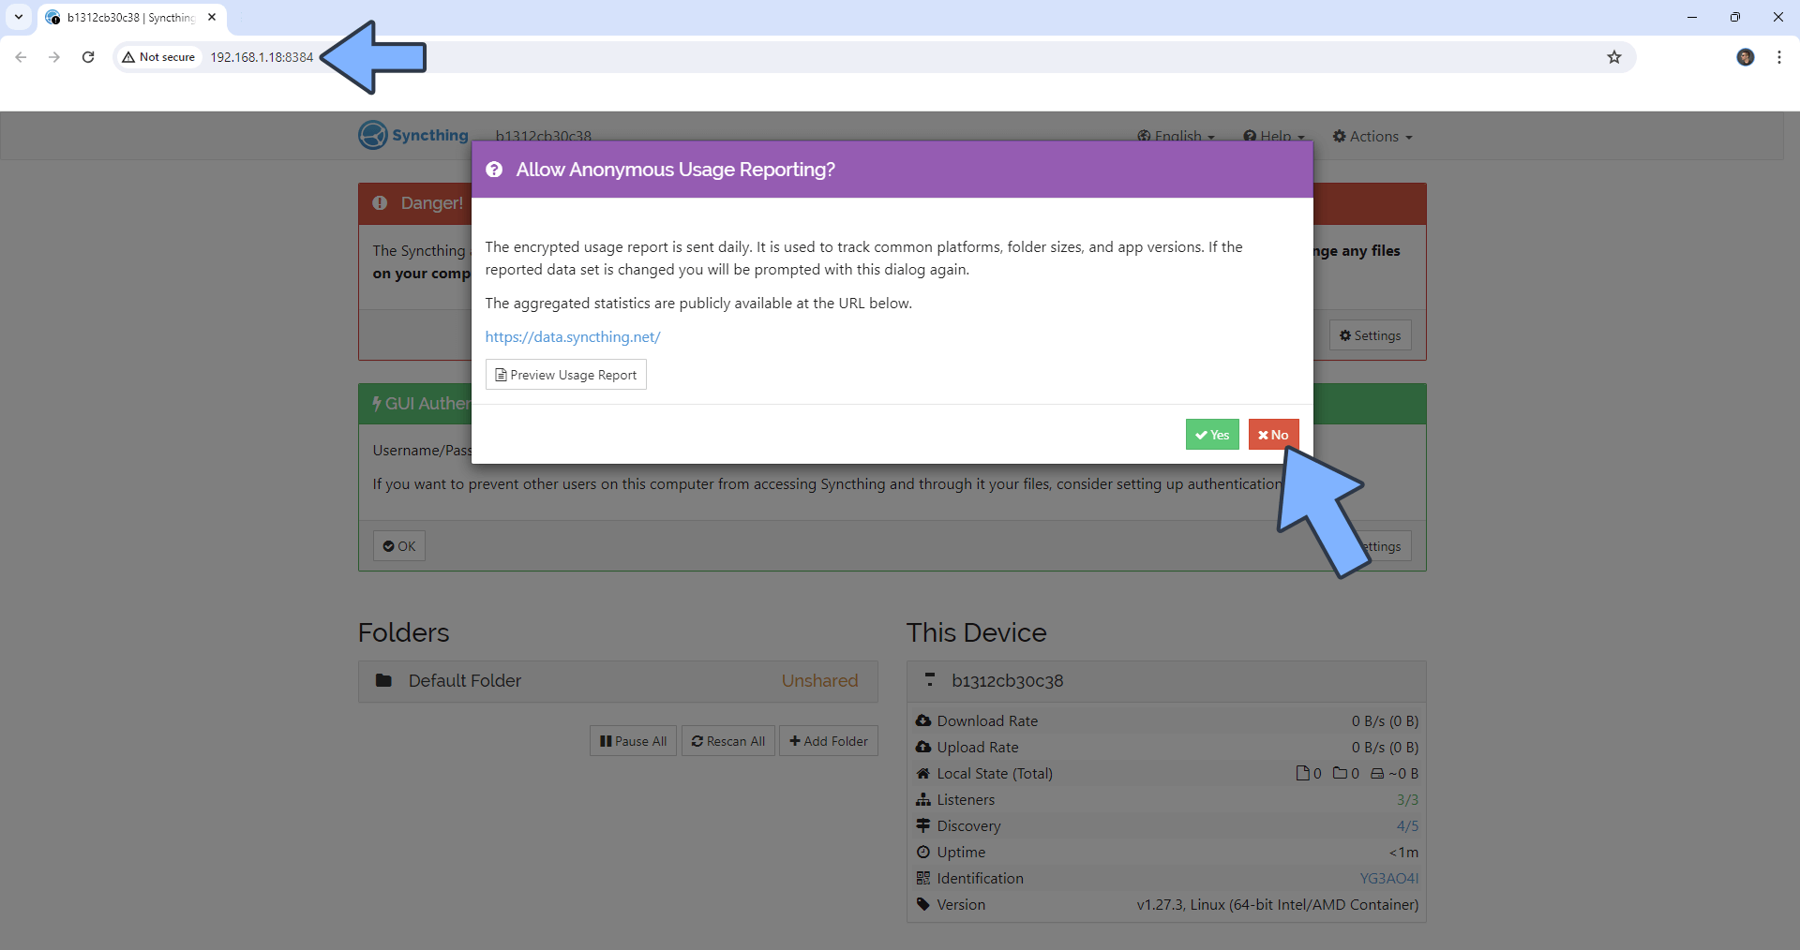Close the Syncthing browser tab
Viewport: 1800px width, 950px height.
(x=212, y=17)
